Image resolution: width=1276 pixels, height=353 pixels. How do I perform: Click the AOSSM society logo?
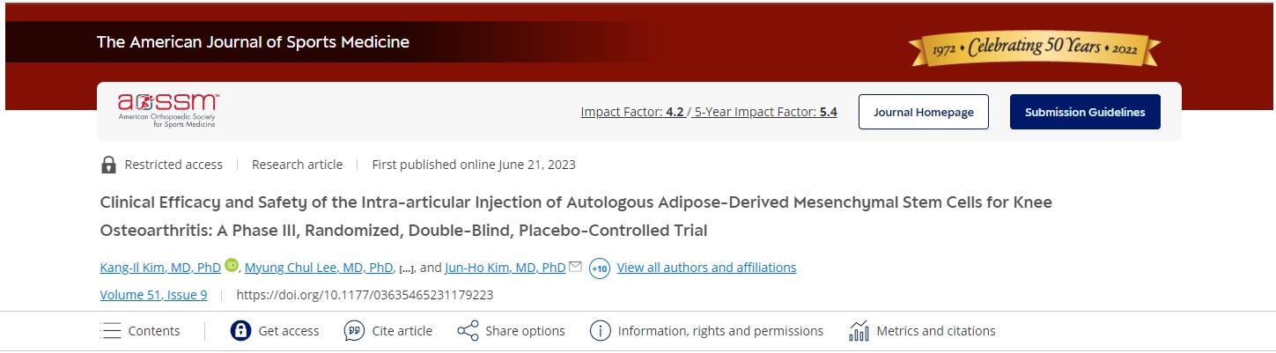click(x=167, y=111)
